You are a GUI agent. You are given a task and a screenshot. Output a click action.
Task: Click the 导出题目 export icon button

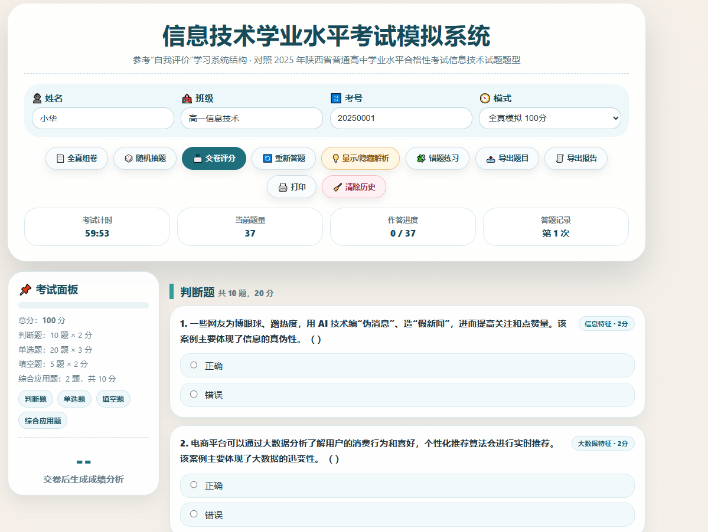507,158
